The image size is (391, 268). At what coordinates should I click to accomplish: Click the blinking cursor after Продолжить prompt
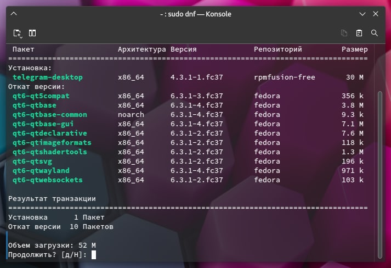[x=94, y=255]
